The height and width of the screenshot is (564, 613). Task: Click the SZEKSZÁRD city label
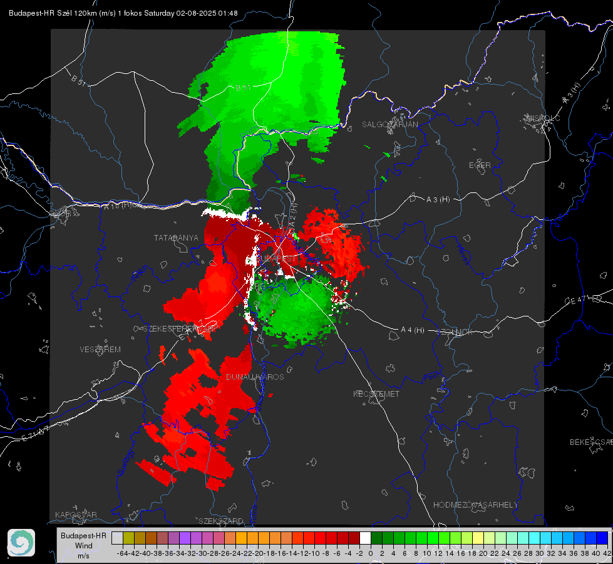(221, 521)
